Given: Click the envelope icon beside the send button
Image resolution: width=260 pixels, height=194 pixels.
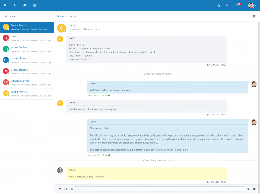Looking at the screenshot, I should [x=254, y=189].
